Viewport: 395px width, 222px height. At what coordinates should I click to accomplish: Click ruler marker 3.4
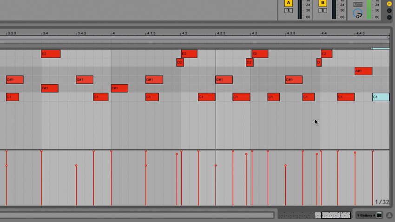coord(45,33)
